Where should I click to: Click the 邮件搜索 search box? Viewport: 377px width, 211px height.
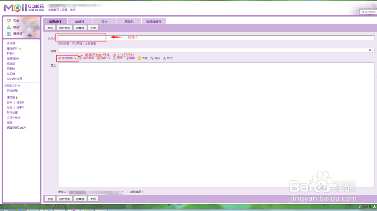click(x=369, y=12)
